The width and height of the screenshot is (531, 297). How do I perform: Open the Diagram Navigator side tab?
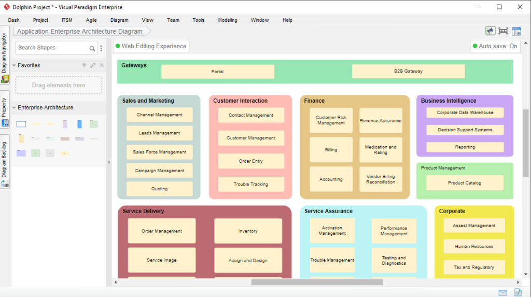coord(4,53)
